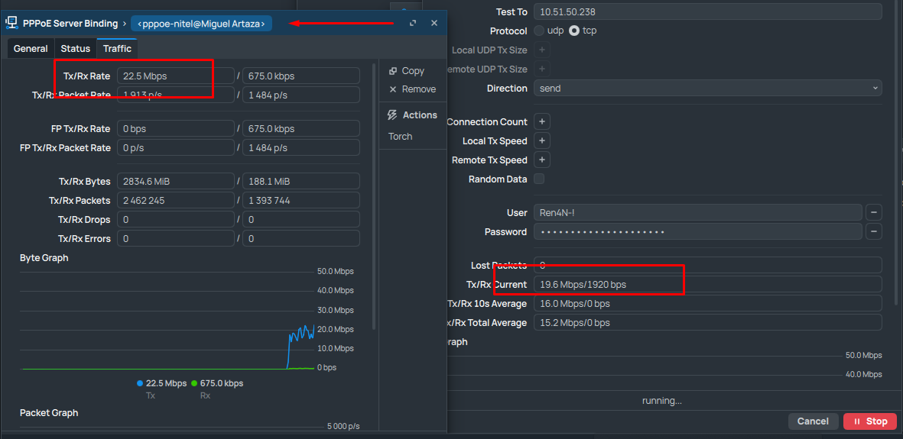Image resolution: width=903 pixels, height=439 pixels.
Task: Click the PPPoE Server Binding window icon
Action: [11, 23]
